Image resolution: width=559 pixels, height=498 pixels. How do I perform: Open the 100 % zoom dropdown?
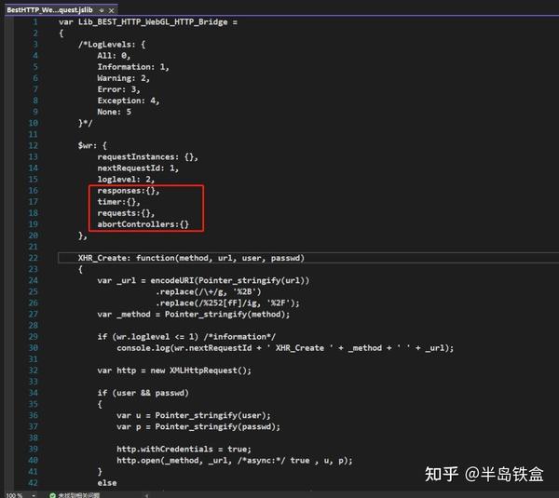tap(34, 495)
